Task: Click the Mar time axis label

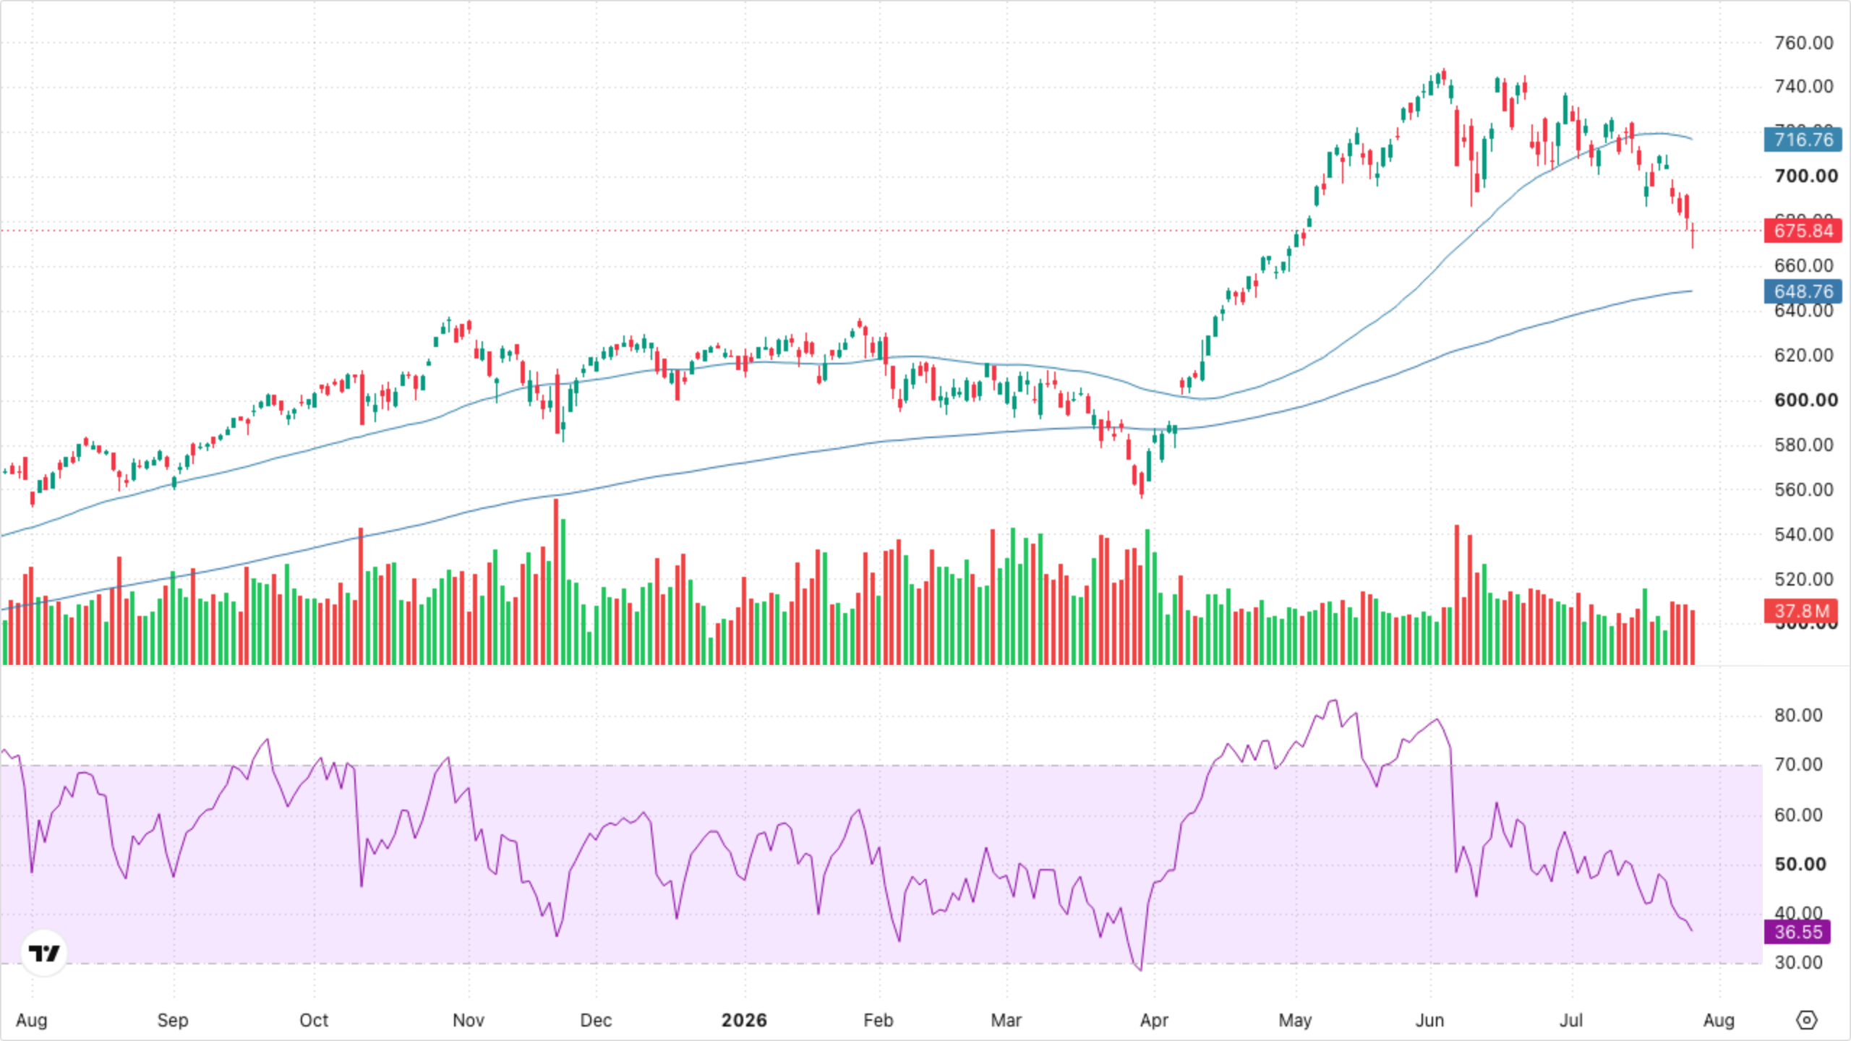Action: click(1006, 1020)
